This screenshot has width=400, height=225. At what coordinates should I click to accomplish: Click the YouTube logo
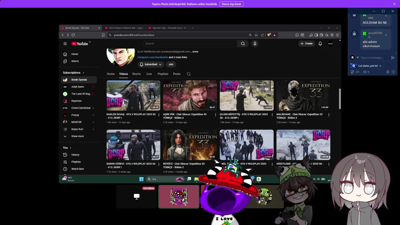point(80,44)
